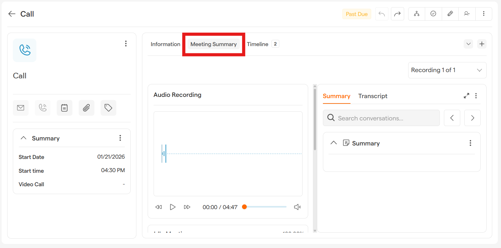This screenshot has height=248, width=501.
Task: Open the Information tab
Action: click(x=165, y=44)
